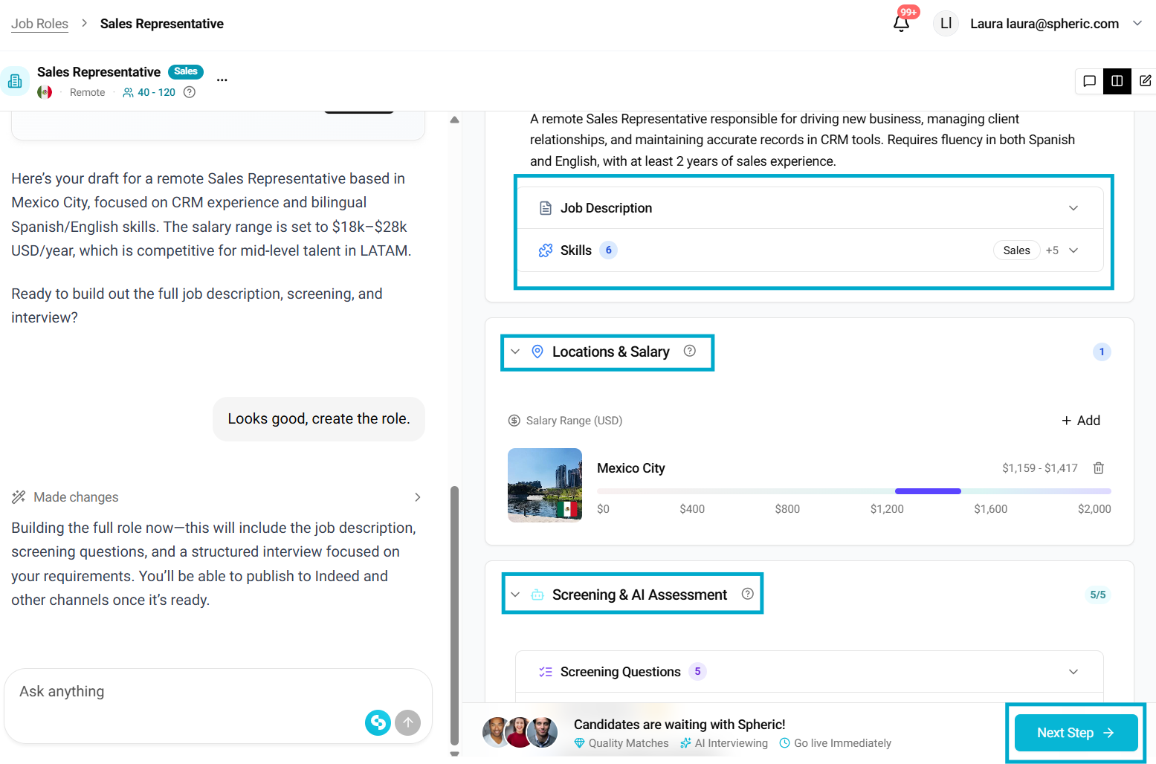
Task: Expand the Skills section
Action: point(1073,250)
